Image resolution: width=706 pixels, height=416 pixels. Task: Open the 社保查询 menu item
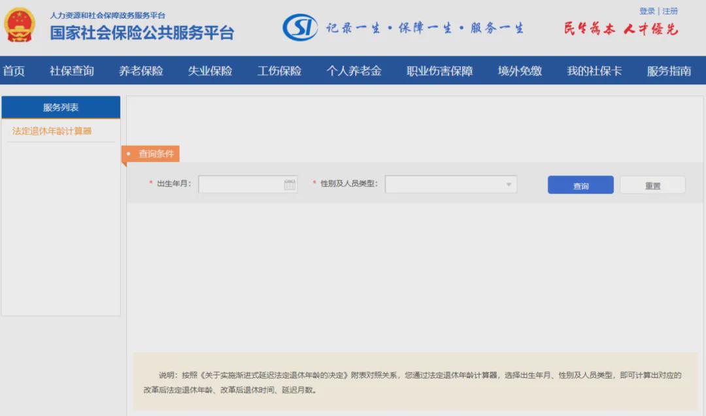[72, 71]
